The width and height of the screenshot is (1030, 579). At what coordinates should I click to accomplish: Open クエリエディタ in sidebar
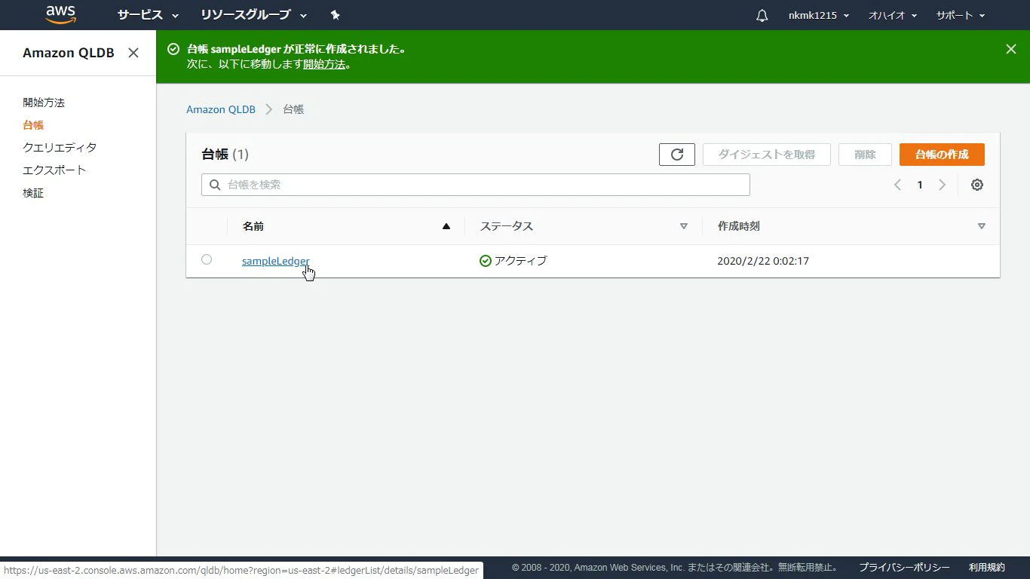(x=60, y=148)
